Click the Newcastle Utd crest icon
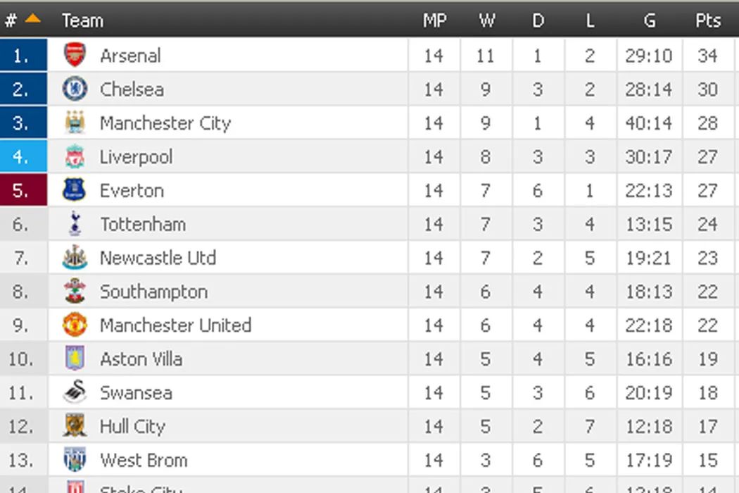739x493 pixels. tap(75, 258)
